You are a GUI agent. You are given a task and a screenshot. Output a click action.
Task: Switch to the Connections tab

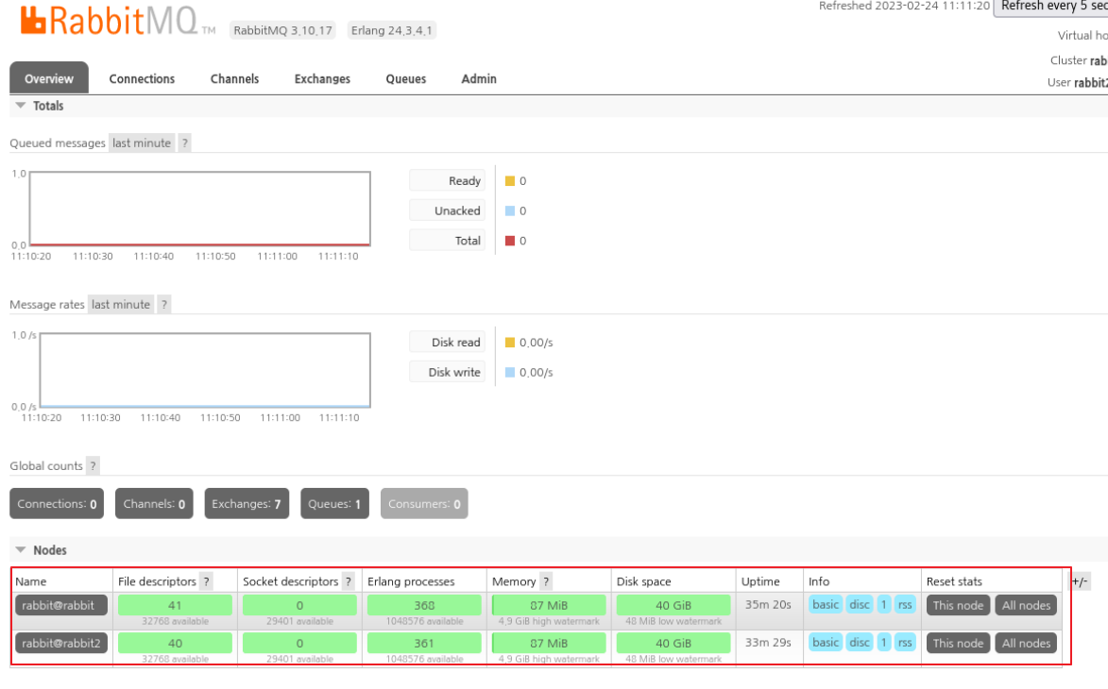(x=142, y=79)
